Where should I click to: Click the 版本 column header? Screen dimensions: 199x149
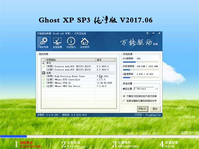point(105,60)
